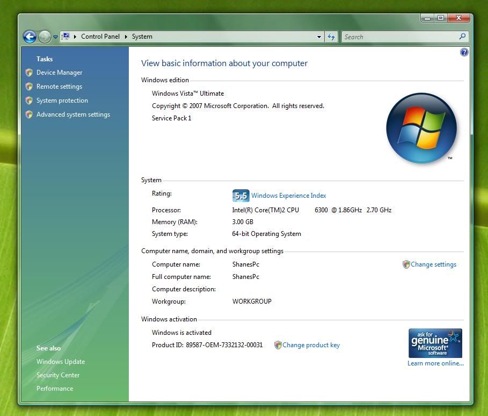Click the shield icon beside Device Manager
The image size is (488, 416).
[x=29, y=73]
